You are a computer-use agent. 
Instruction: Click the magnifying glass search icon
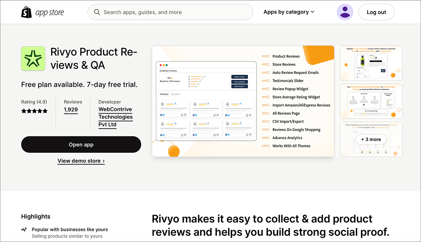97,12
